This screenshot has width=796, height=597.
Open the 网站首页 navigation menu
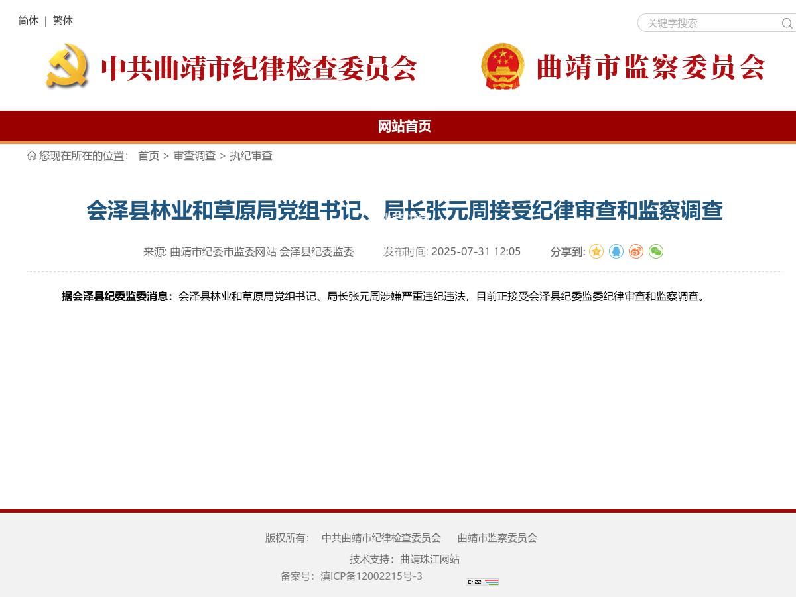[x=405, y=126]
